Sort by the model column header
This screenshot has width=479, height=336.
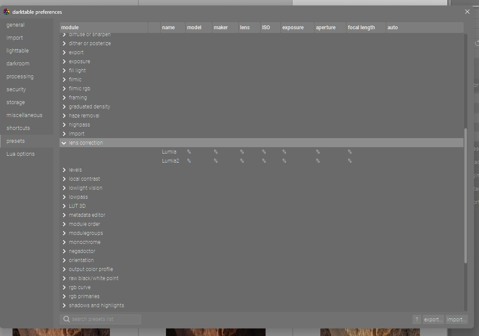click(x=199, y=28)
